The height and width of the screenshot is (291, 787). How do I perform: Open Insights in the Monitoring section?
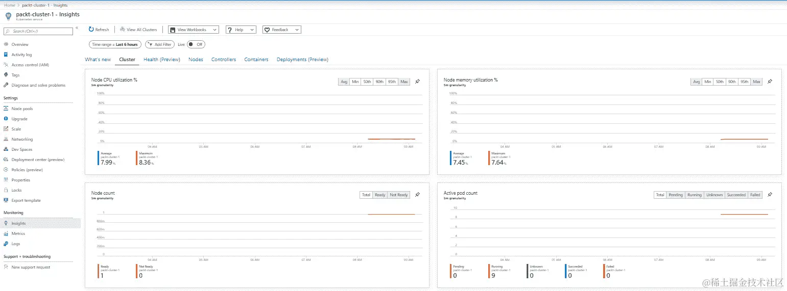40,223
